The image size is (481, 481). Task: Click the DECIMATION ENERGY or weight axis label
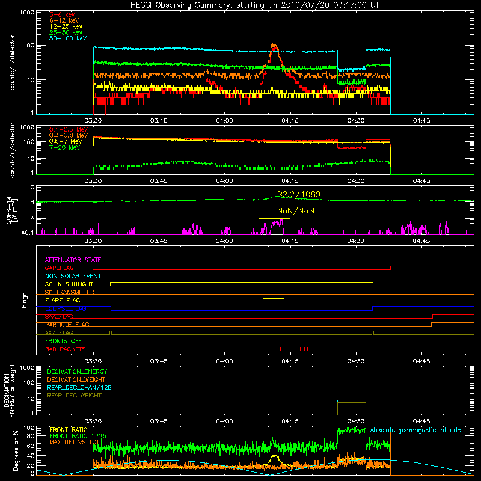[x=9, y=390]
